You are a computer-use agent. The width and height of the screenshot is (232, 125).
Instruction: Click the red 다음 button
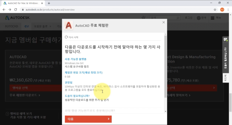[88, 119]
